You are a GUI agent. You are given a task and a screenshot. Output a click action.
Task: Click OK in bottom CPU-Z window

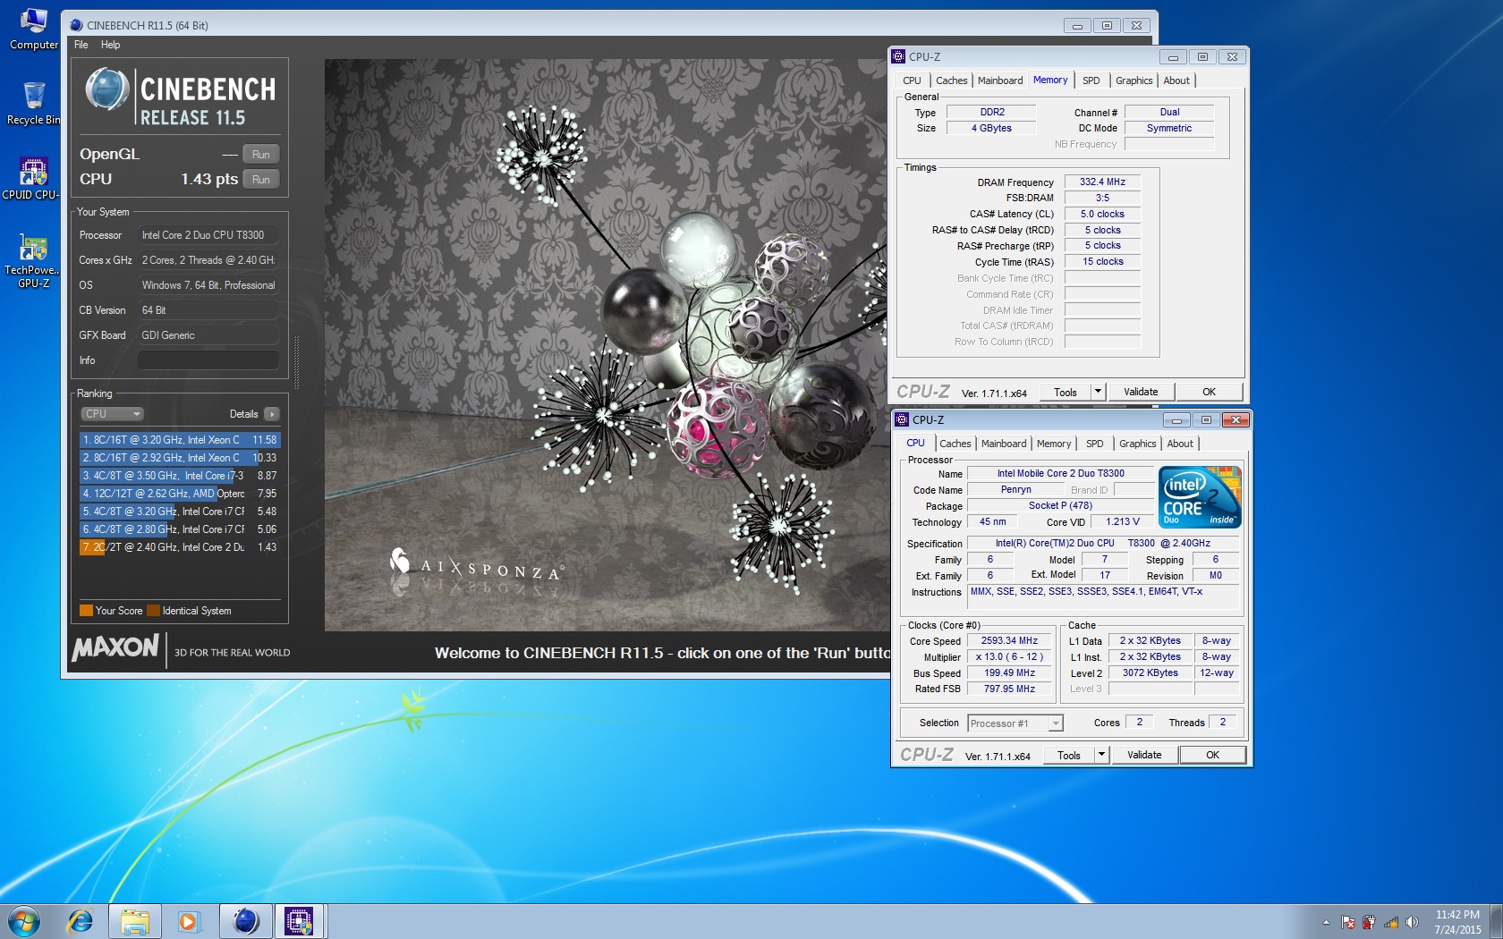1212,755
